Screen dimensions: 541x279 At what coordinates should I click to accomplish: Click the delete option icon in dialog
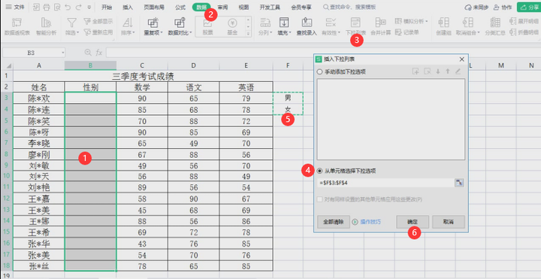tap(427, 71)
